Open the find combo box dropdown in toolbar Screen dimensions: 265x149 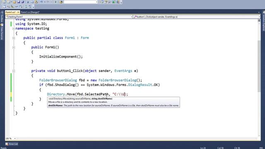click(x=96, y=2)
